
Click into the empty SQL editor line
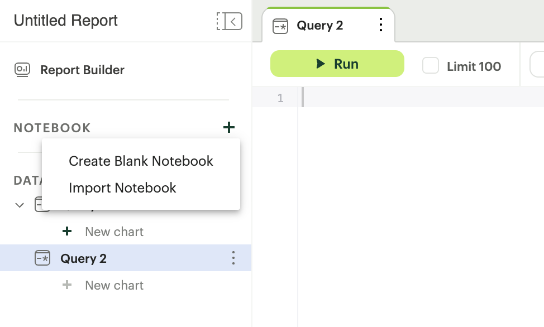pos(419,98)
